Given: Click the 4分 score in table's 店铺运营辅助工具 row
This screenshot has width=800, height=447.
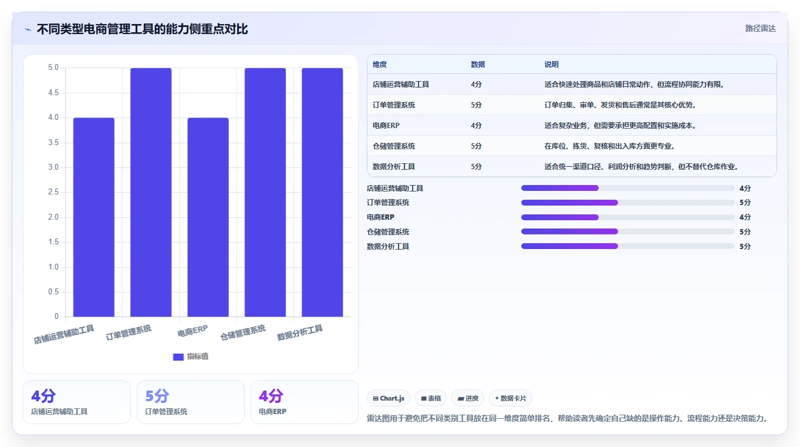Looking at the screenshot, I should pos(476,85).
